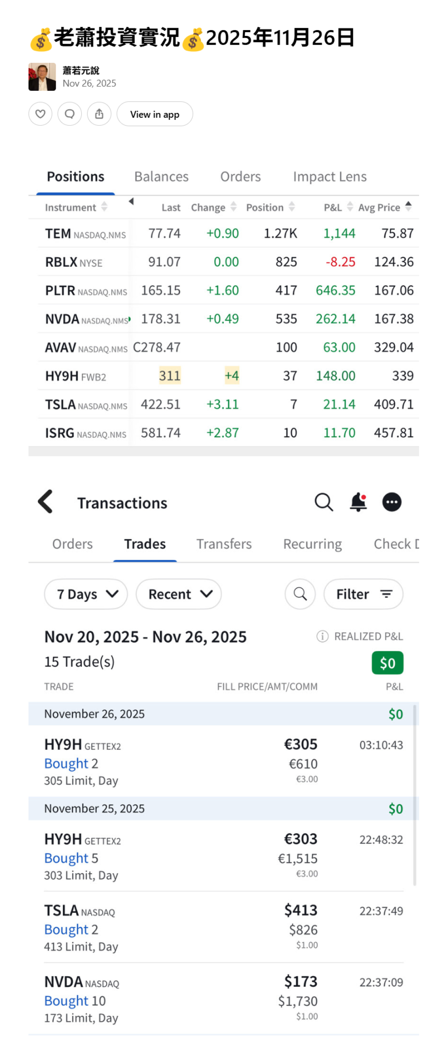
Task: Like the post with the heart icon
Action: (x=40, y=114)
